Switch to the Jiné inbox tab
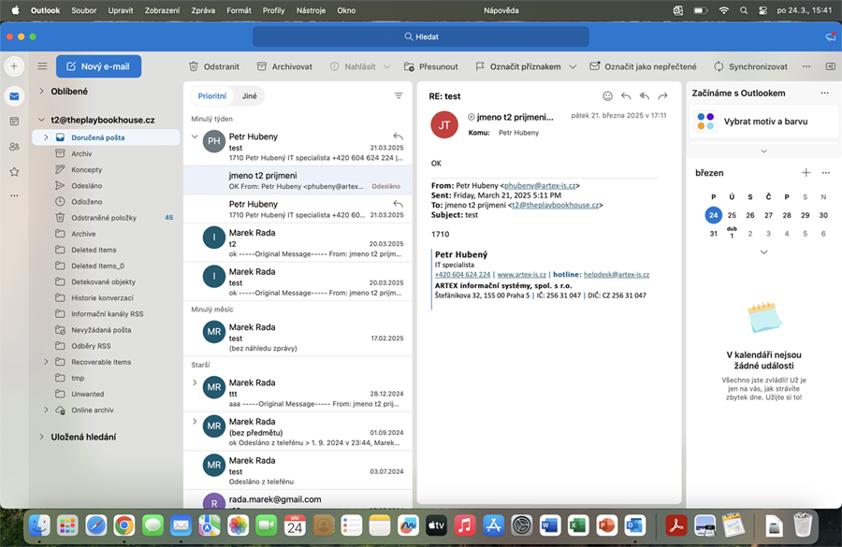Viewport: 842px width, 547px height. click(x=250, y=96)
